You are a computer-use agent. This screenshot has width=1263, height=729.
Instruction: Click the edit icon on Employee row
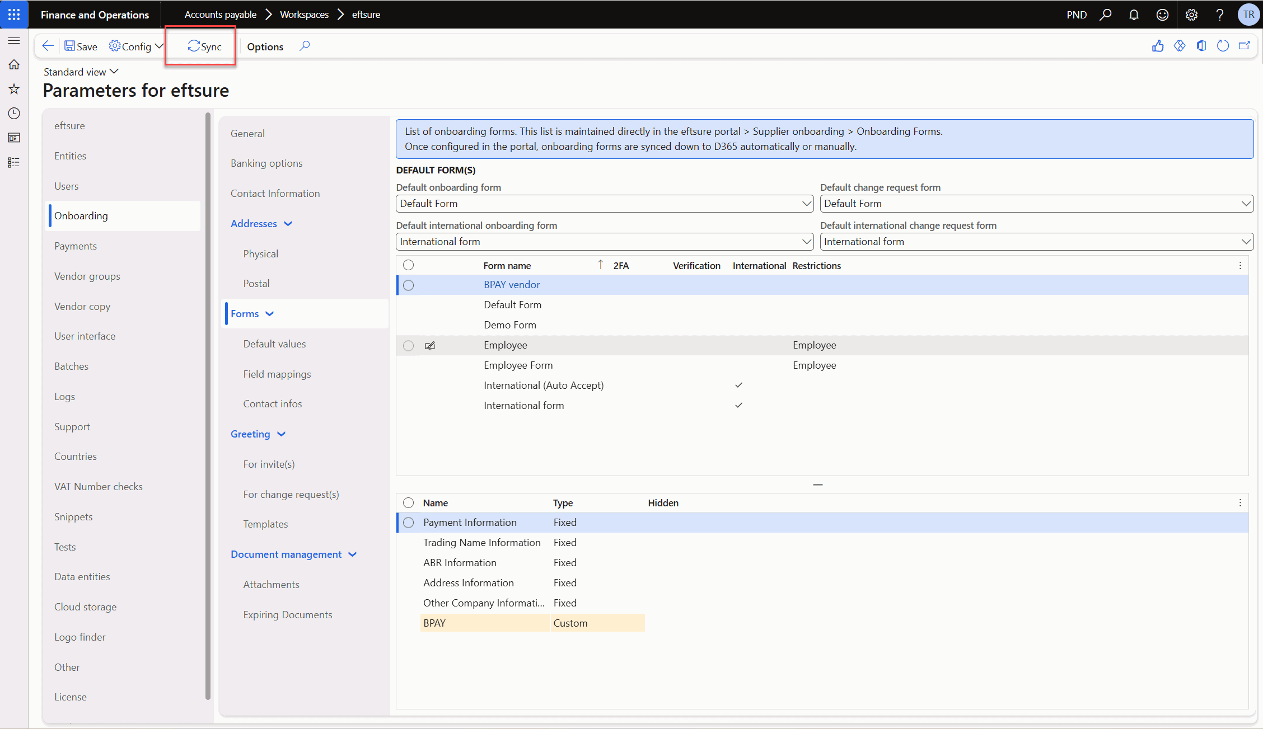[430, 346]
